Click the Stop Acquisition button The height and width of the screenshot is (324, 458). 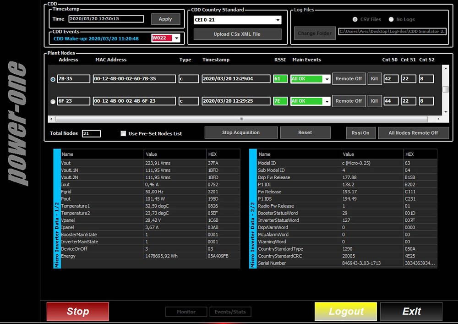tap(241, 132)
